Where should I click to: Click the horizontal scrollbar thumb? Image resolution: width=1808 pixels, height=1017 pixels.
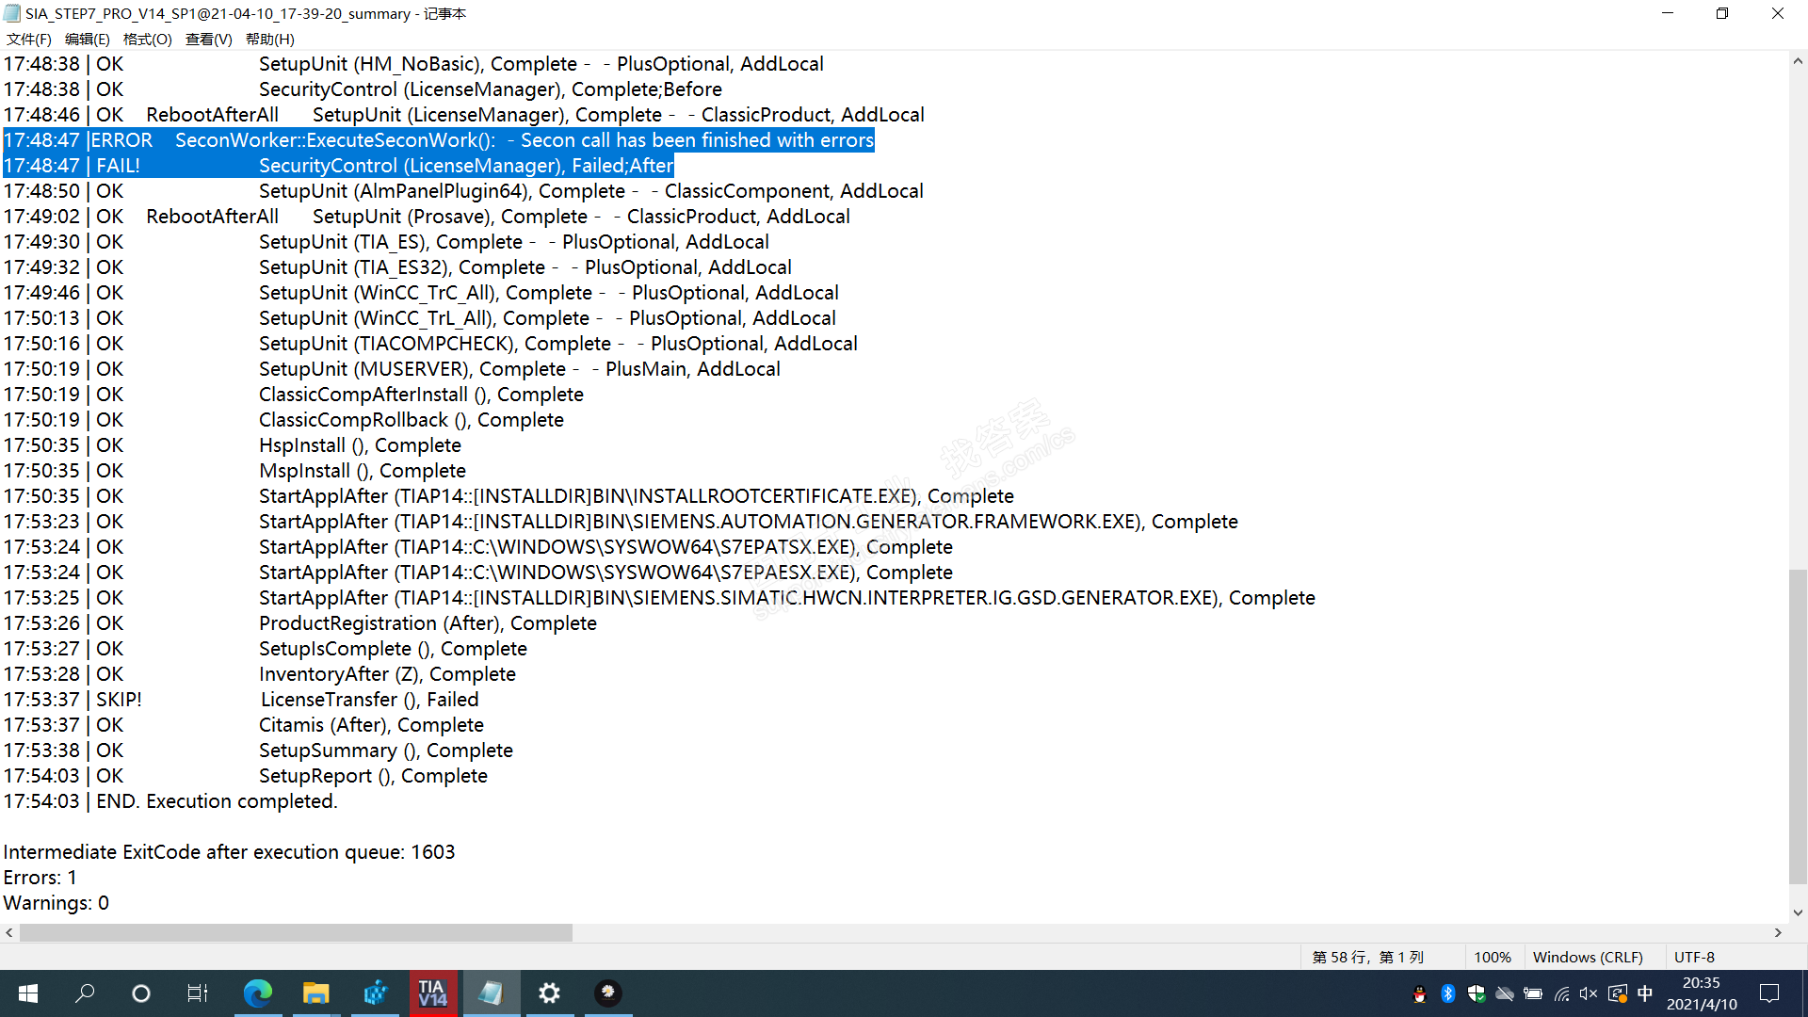296,932
